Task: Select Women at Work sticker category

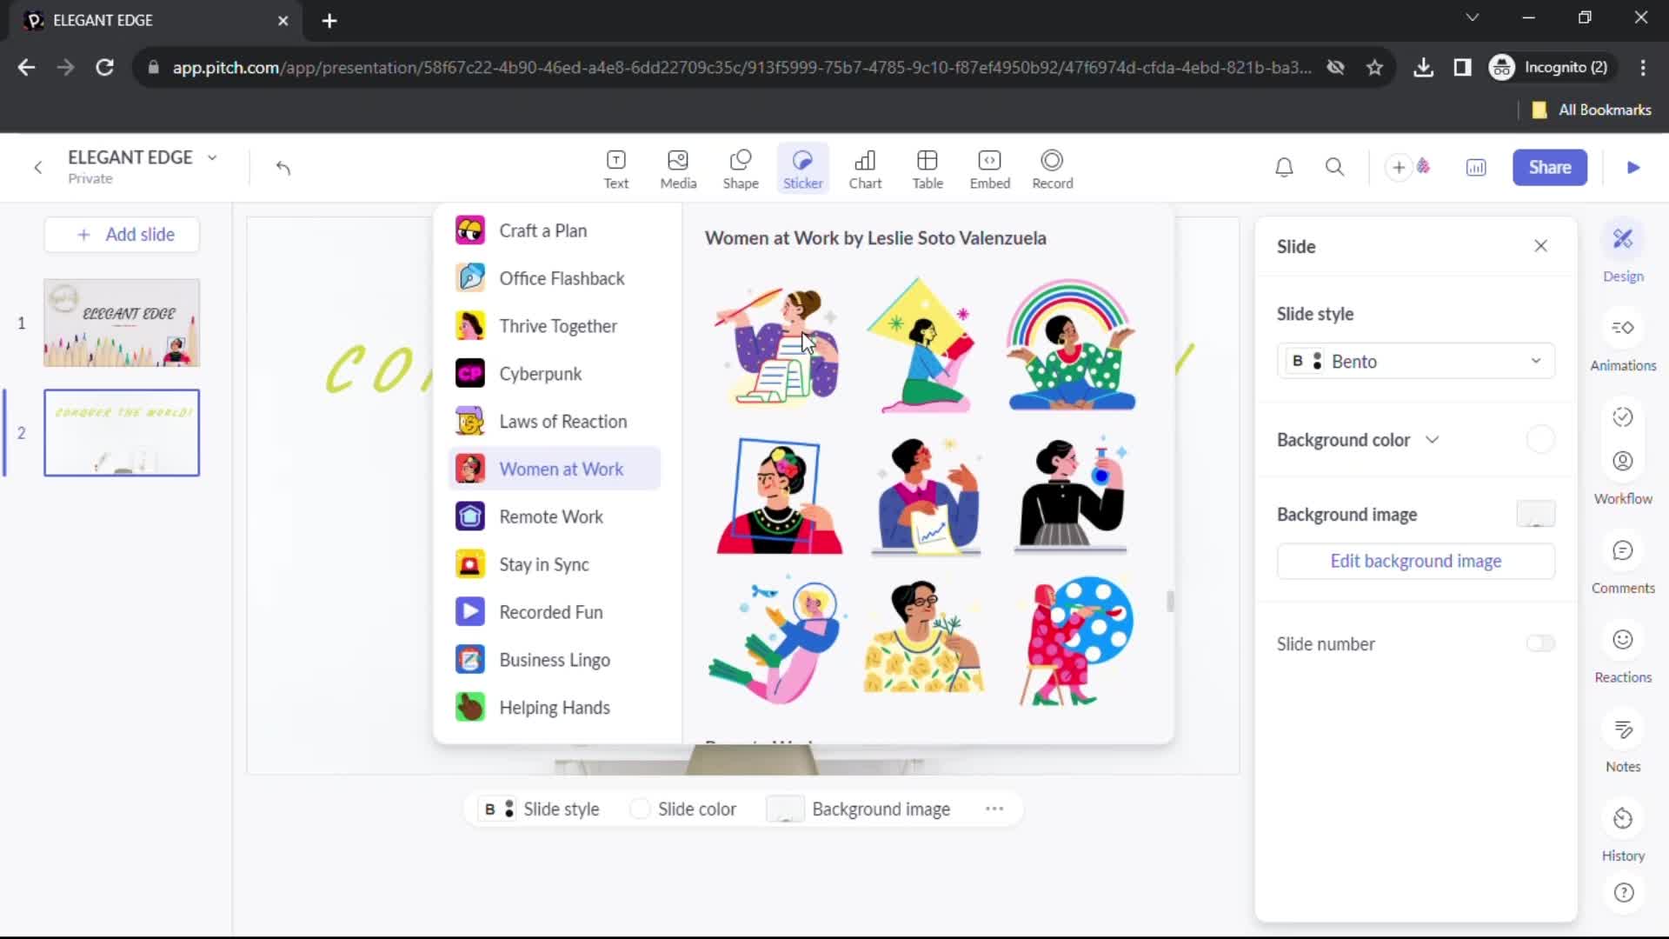Action: coord(562,469)
